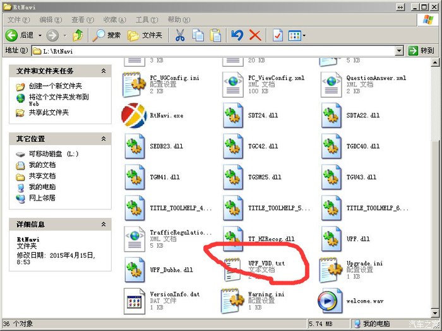The image size is (442, 331).
Task: Go up one folder level
Action: tap(78, 35)
